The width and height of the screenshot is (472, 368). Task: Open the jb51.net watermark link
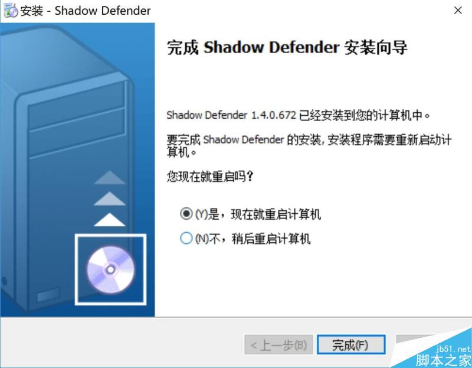453,349
